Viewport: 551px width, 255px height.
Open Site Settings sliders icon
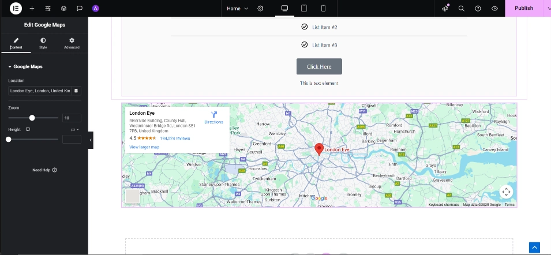pos(48,9)
